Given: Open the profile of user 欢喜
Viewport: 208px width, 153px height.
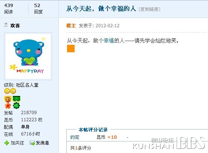Looking at the screenshot, I should click(15, 25).
